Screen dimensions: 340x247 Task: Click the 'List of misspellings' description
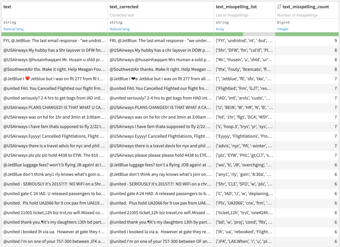232,15
